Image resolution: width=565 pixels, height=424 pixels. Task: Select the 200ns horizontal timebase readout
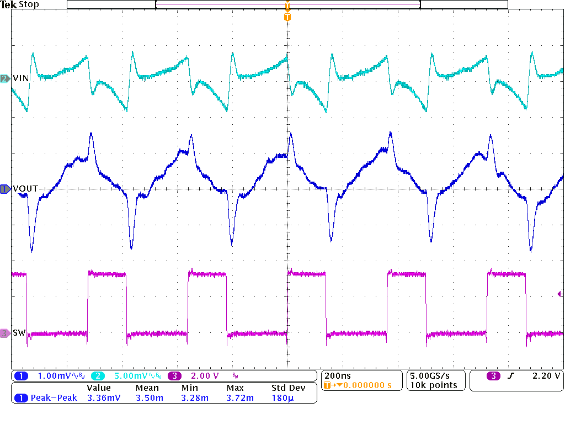[x=337, y=375]
